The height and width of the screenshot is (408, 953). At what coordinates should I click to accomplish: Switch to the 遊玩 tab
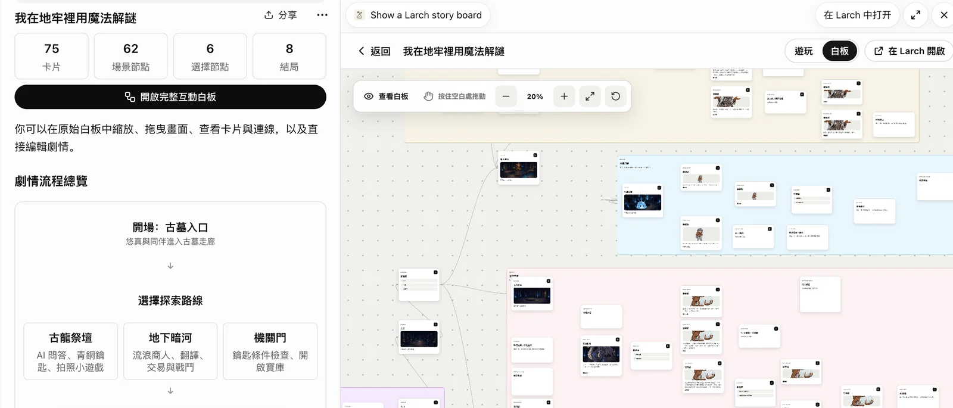803,51
